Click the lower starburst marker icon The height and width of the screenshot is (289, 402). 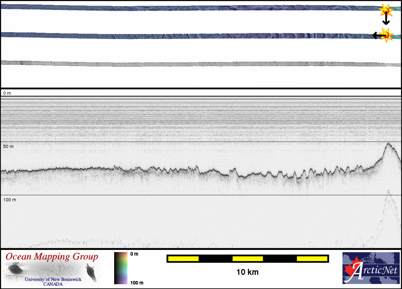(x=386, y=35)
